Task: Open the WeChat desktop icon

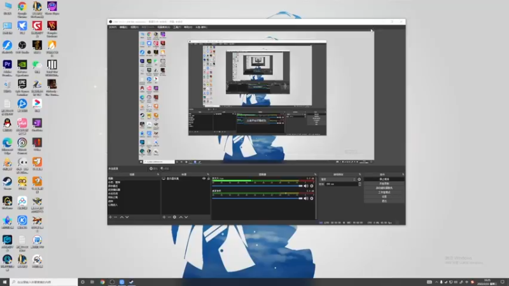Action: tap(37, 67)
